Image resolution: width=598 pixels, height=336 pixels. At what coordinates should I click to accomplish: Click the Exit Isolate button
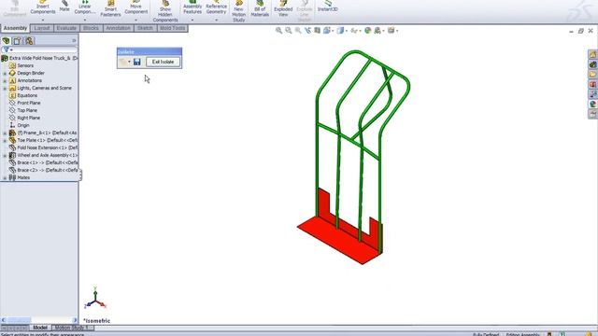pyautogui.click(x=163, y=62)
